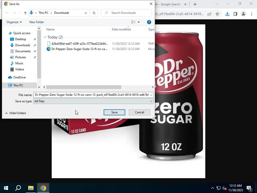This screenshot has height=193, width=257.
Task: Click the file list scroll right arrow
Action: tap(153, 87)
